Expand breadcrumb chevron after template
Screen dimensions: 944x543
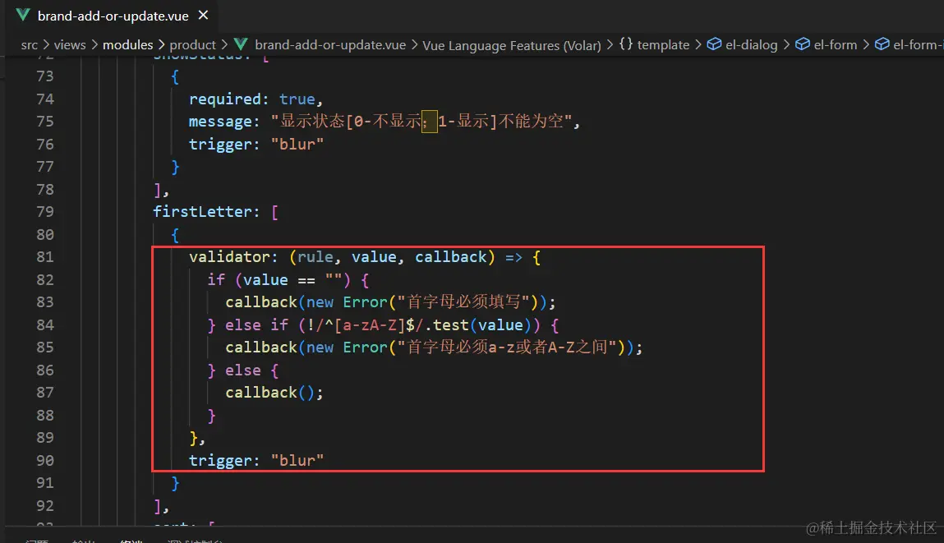pos(698,44)
